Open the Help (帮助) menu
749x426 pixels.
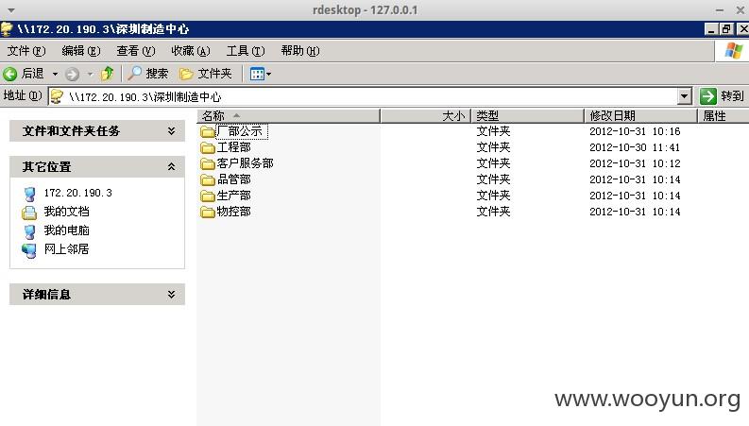(x=300, y=51)
